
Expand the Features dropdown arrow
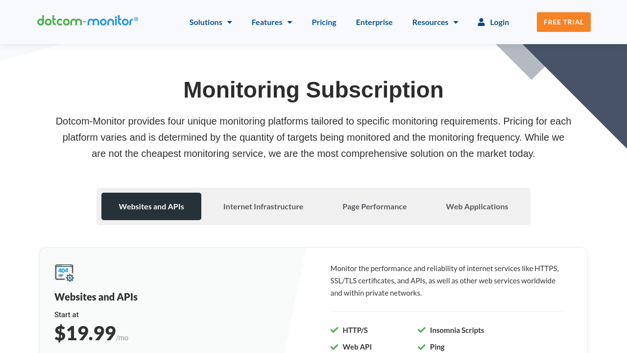pyautogui.click(x=289, y=22)
